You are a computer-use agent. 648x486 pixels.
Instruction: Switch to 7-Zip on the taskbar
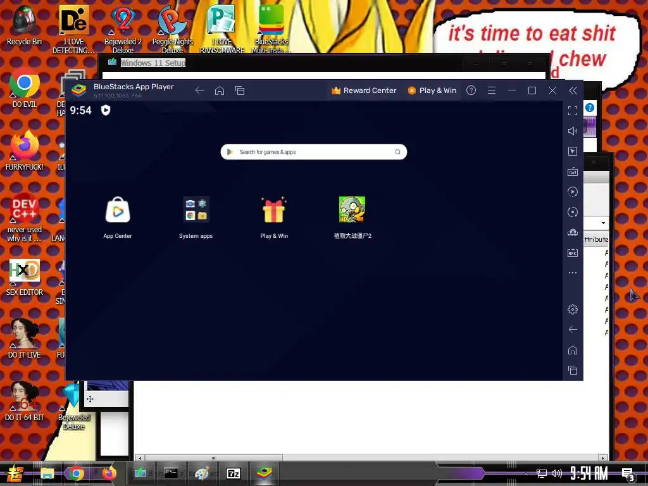coord(233,473)
